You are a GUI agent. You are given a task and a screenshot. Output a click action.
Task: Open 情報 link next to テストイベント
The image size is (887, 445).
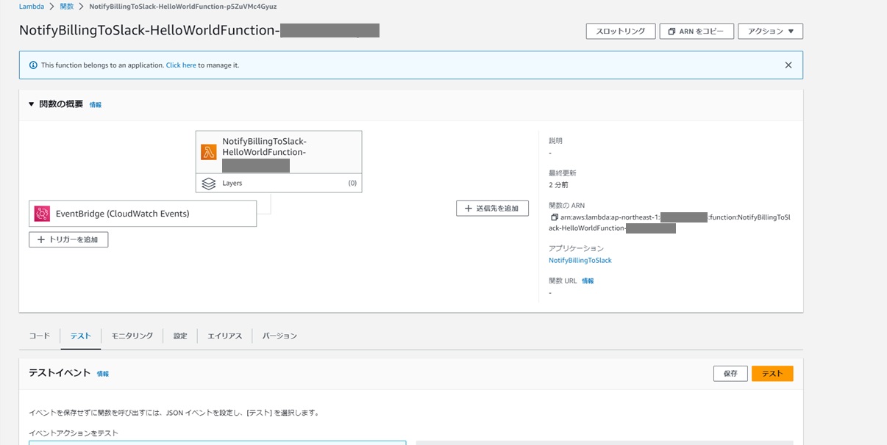click(x=103, y=374)
